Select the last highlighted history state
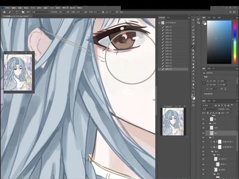The width and height of the screenshot is (239, 179). coord(173,69)
